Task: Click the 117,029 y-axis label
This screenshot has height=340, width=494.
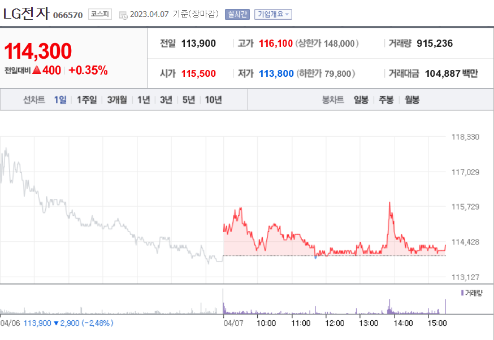Action: point(465,172)
